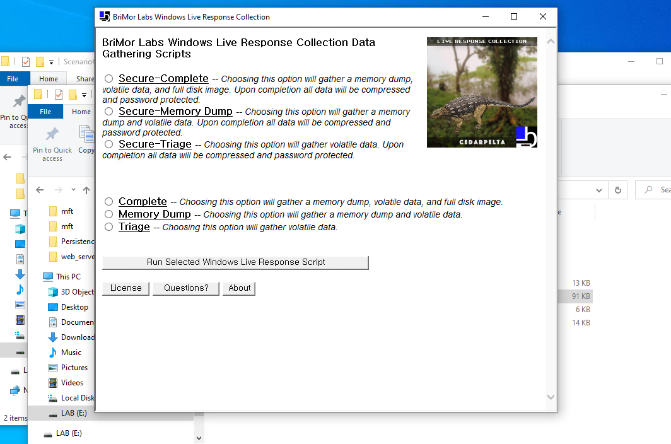Click new folder icon in front Explorer toolbar
Screen dimensions: 671x444
pos(73,95)
